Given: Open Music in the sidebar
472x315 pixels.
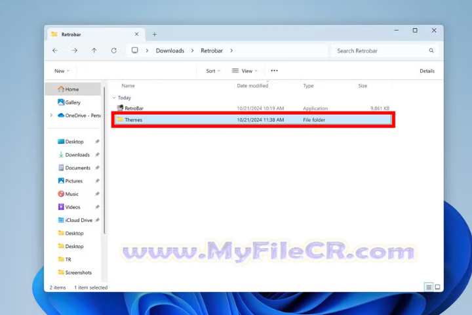Looking at the screenshot, I should pos(68,194).
